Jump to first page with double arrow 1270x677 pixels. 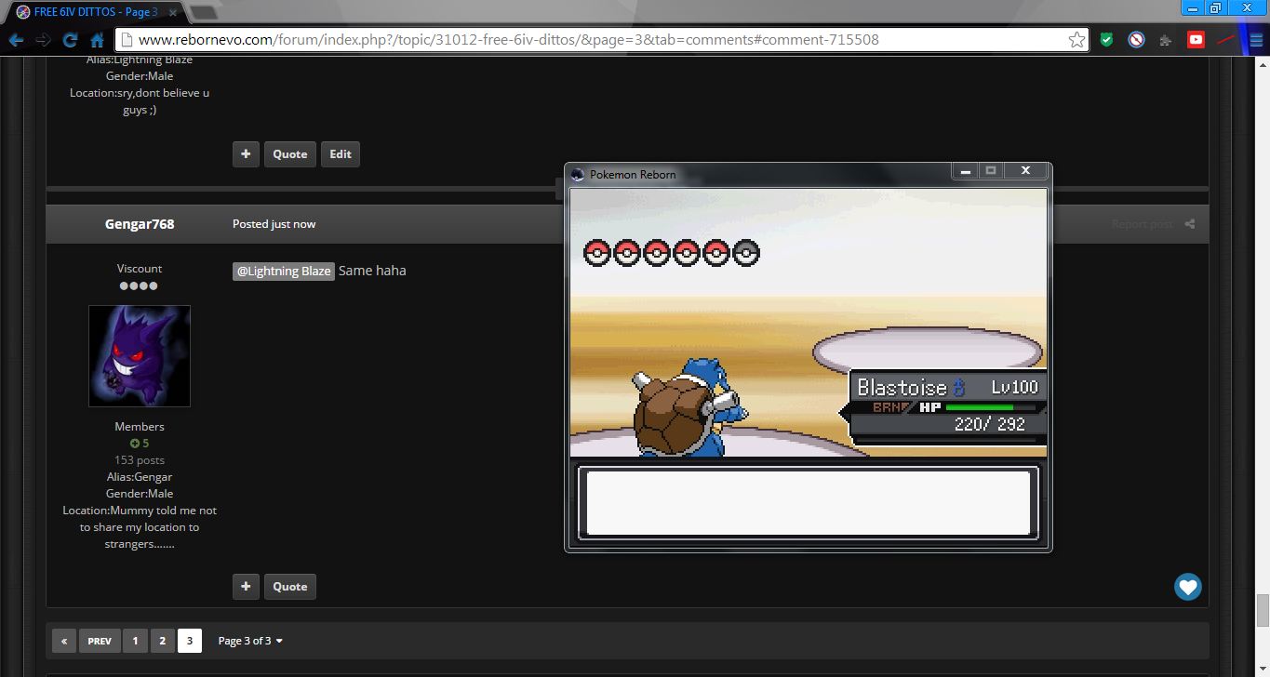[x=64, y=641]
